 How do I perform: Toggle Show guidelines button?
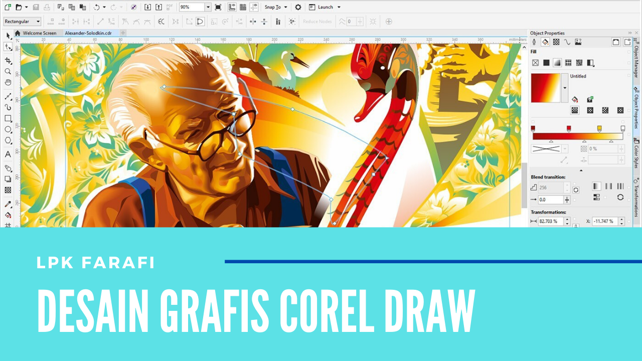[x=254, y=7]
